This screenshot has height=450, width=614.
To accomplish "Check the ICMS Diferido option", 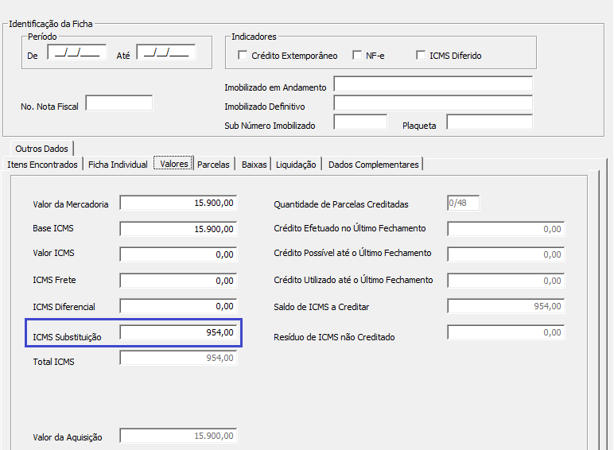I will pos(422,56).
